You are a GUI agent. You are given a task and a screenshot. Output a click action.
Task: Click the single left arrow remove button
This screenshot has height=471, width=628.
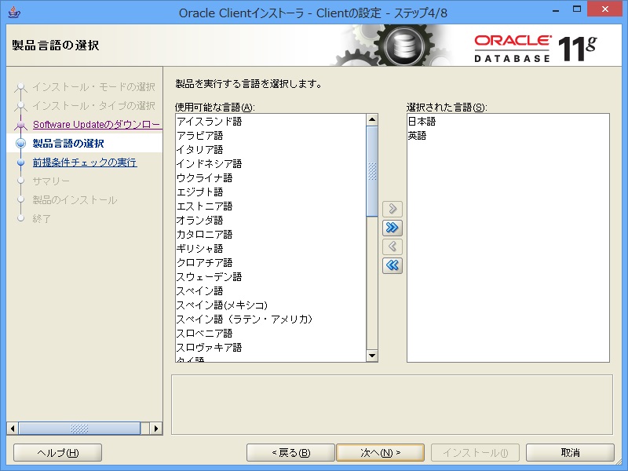click(392, 246)
